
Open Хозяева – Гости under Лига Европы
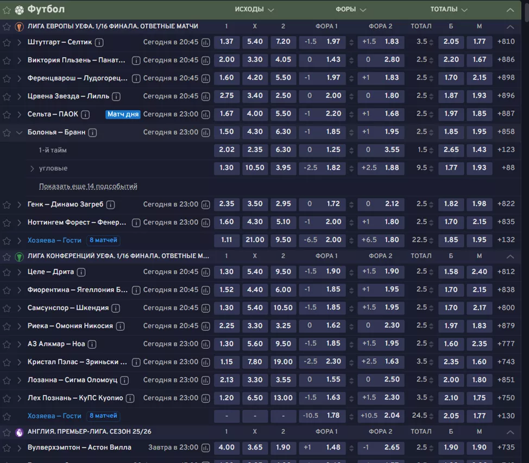[54, 240]
